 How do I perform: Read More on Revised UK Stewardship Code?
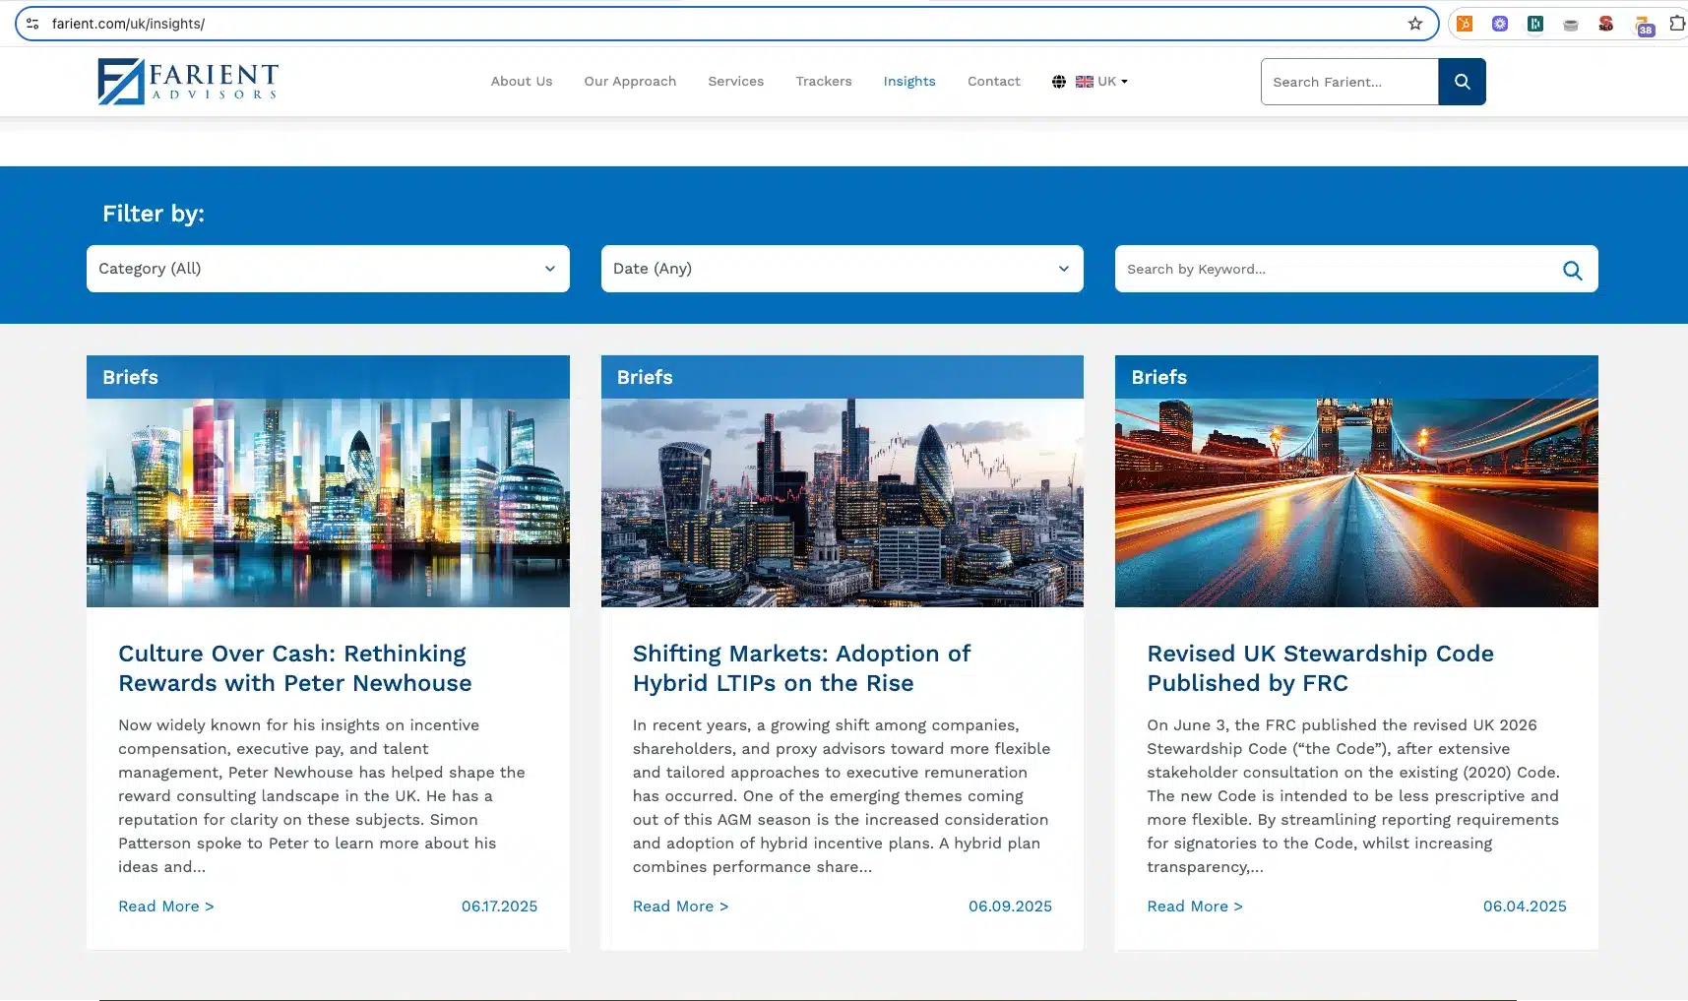point(1195,907)
